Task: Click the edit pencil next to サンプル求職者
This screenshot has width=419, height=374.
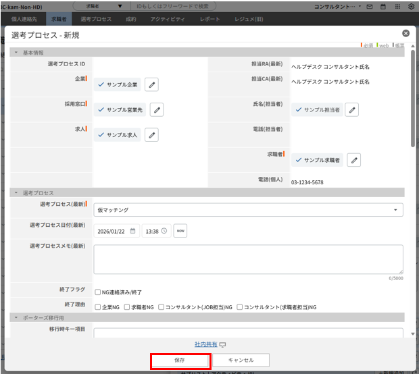Action: [353, 160]
